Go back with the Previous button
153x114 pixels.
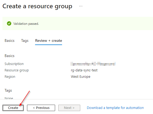pyautogui.click(x=41, y=108)
